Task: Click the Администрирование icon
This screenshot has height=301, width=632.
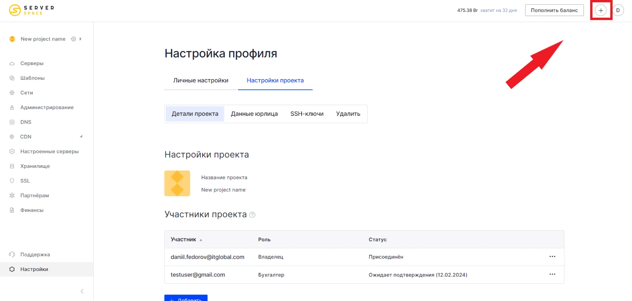Action: [x=12, y=107]
